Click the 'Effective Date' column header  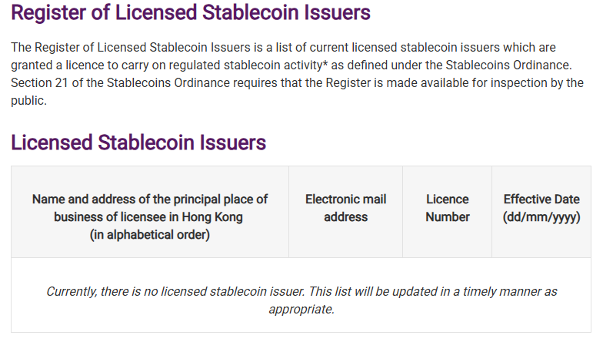(541, 199)
